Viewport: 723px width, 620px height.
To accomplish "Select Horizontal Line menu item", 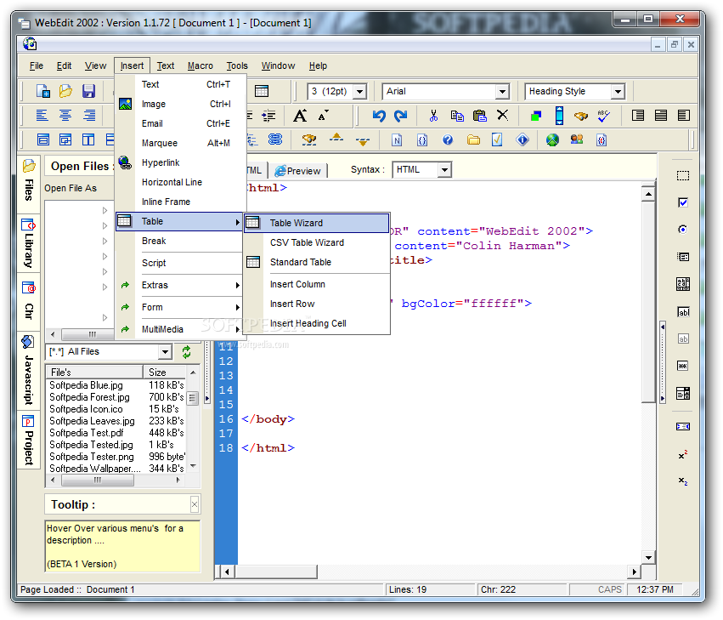I will (x=179, y=182).
